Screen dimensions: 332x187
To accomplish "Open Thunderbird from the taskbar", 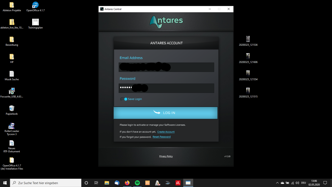I will [117, 183].
